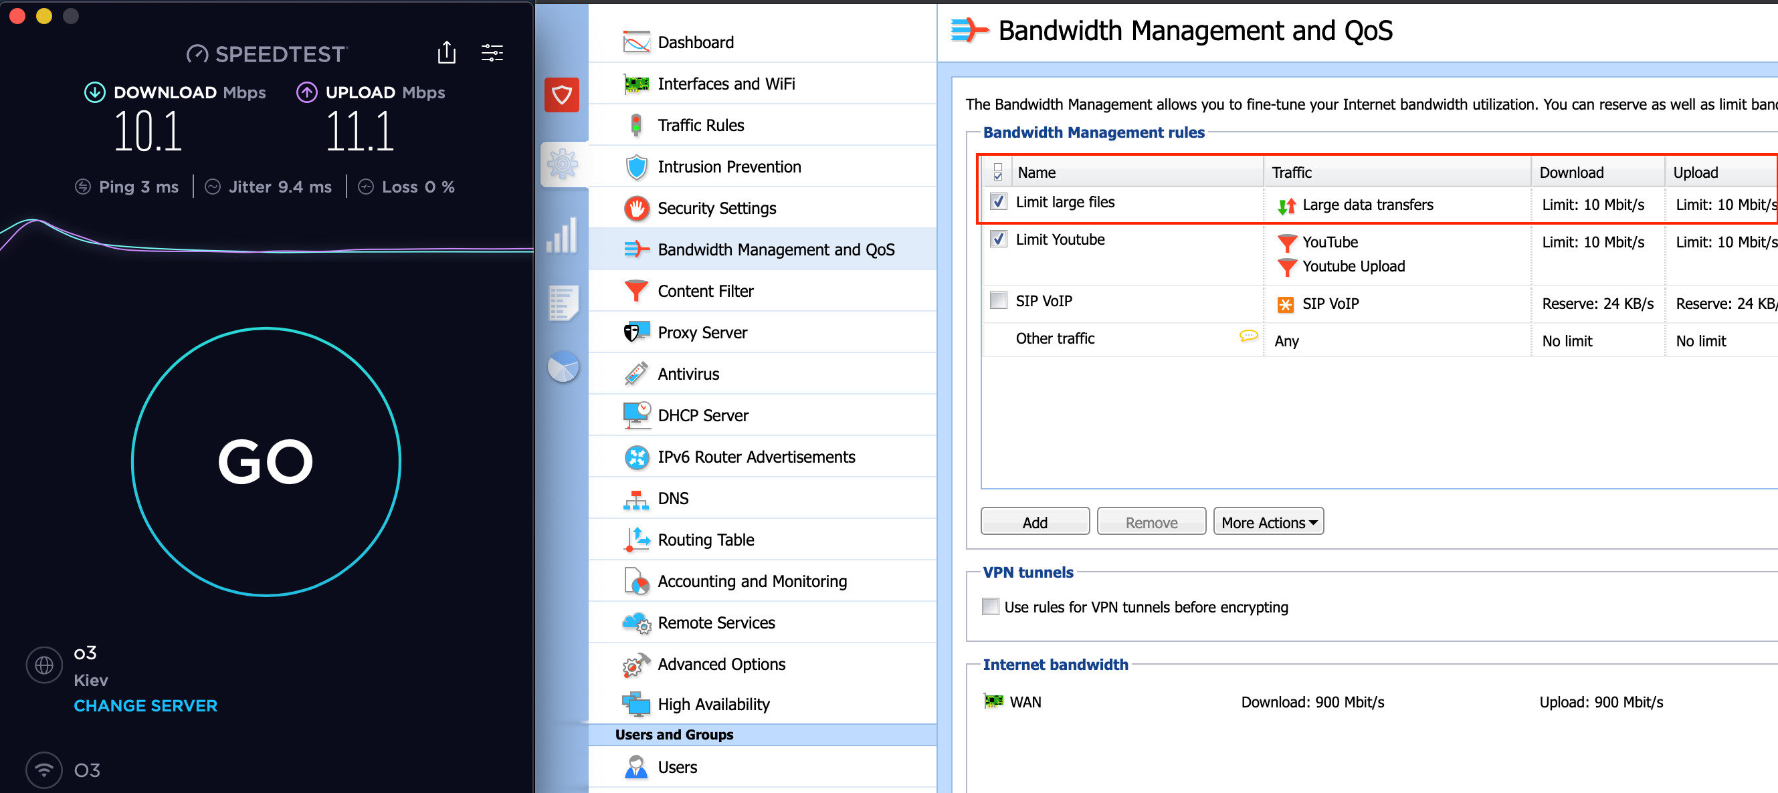
Task: Click the pie chart sidebar icon
Action: click(562, 366)
